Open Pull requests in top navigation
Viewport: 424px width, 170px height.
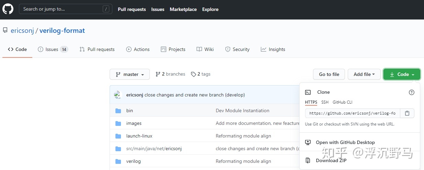(132, 9)
